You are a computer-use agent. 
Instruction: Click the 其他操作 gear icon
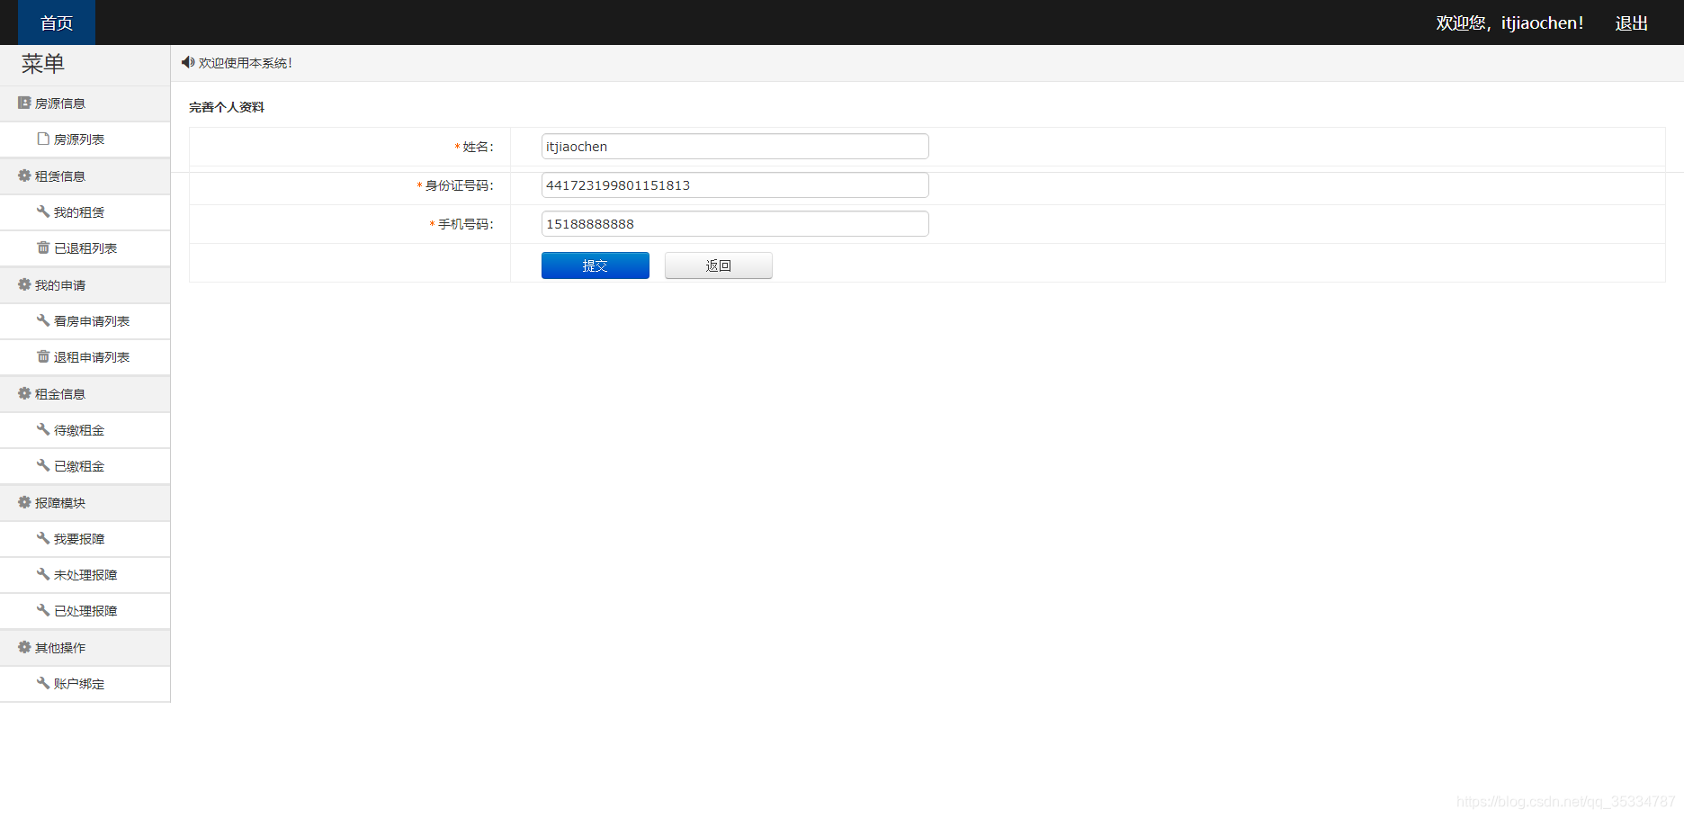click(x=24, y=647)
